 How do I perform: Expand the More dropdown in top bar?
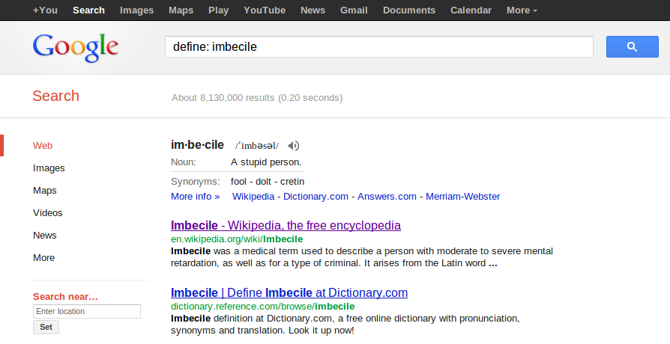click(x=522, y=10)
